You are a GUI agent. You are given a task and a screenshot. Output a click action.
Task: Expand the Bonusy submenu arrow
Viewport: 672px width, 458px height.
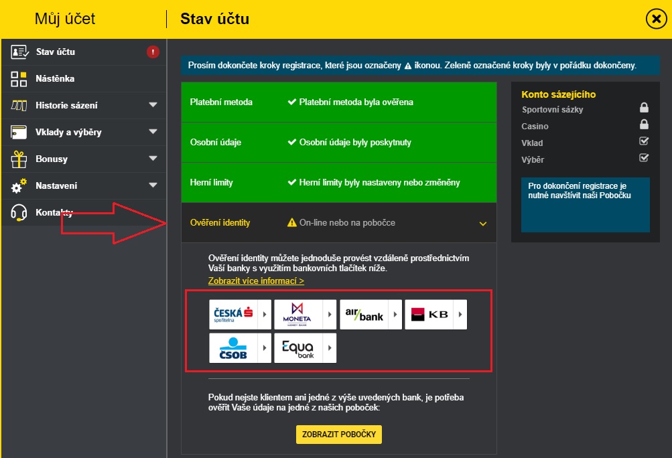coord(153,159)
